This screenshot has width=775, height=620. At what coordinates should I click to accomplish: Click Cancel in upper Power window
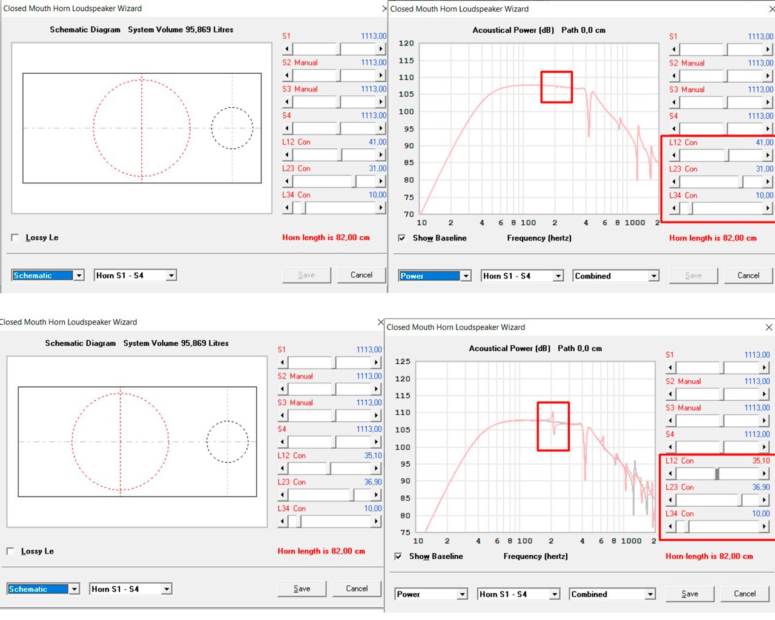[x=748, y=275]
